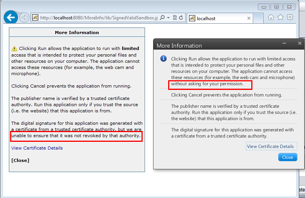This screenshot has width=305, height=198.
Task: Go to the browser Home icon
Action: [x=271, y=17]
